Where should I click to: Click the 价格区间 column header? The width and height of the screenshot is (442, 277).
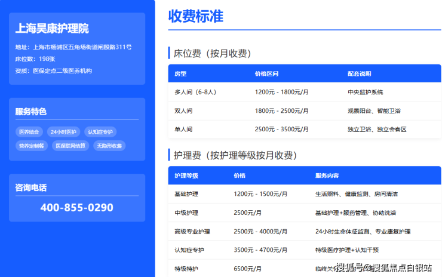[x=266, y=73]
